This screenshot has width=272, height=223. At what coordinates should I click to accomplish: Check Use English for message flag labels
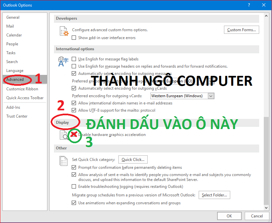point(74,59)
